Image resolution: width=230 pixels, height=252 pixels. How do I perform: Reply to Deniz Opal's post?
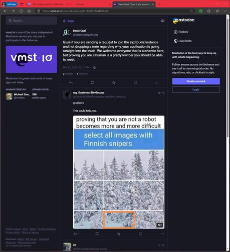tap(71, 83)
